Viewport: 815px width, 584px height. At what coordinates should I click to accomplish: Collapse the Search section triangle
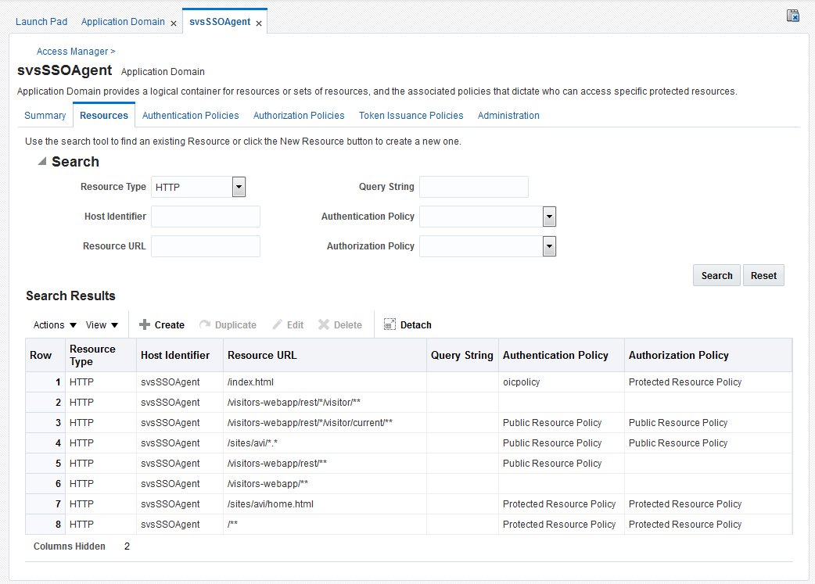42,162
